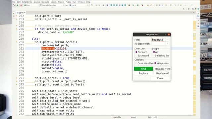
Task: Click warning marker on line 271
Action: pyautogui.click(x=17, y=78)
